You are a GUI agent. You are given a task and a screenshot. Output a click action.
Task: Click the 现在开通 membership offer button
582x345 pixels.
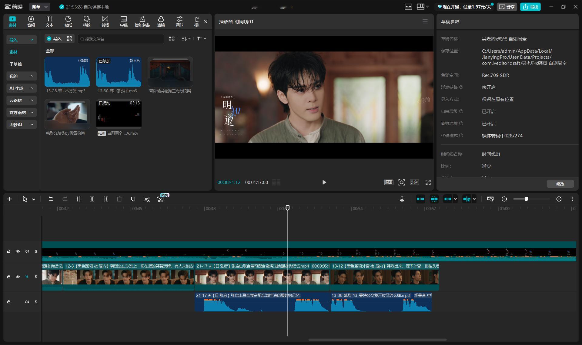pyautogui.click(x=464, y=7)
